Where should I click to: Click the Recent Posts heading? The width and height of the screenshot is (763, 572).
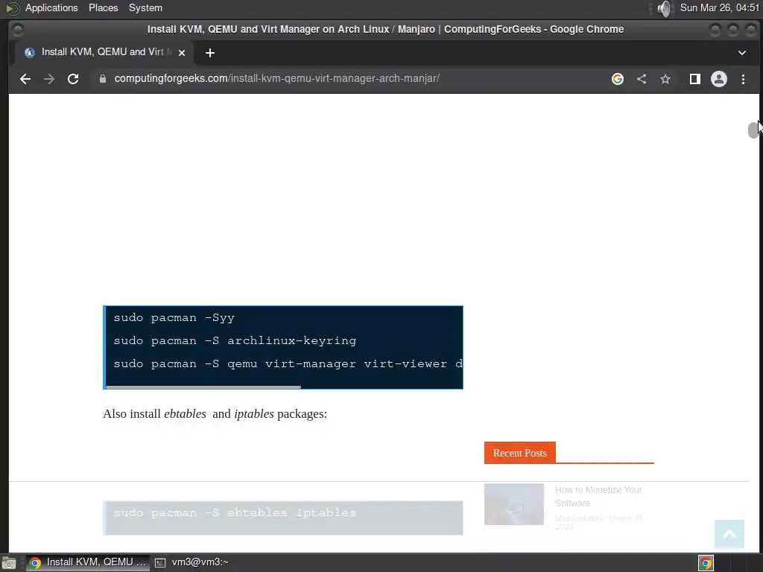pos(519,453)
